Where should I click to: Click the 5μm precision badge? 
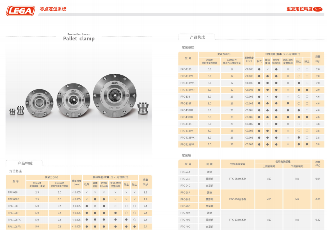pos(318,9)
